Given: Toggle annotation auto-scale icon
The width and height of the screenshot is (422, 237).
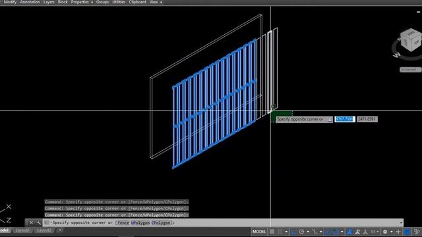Looking at the screenshot, I should pos(357,232).
